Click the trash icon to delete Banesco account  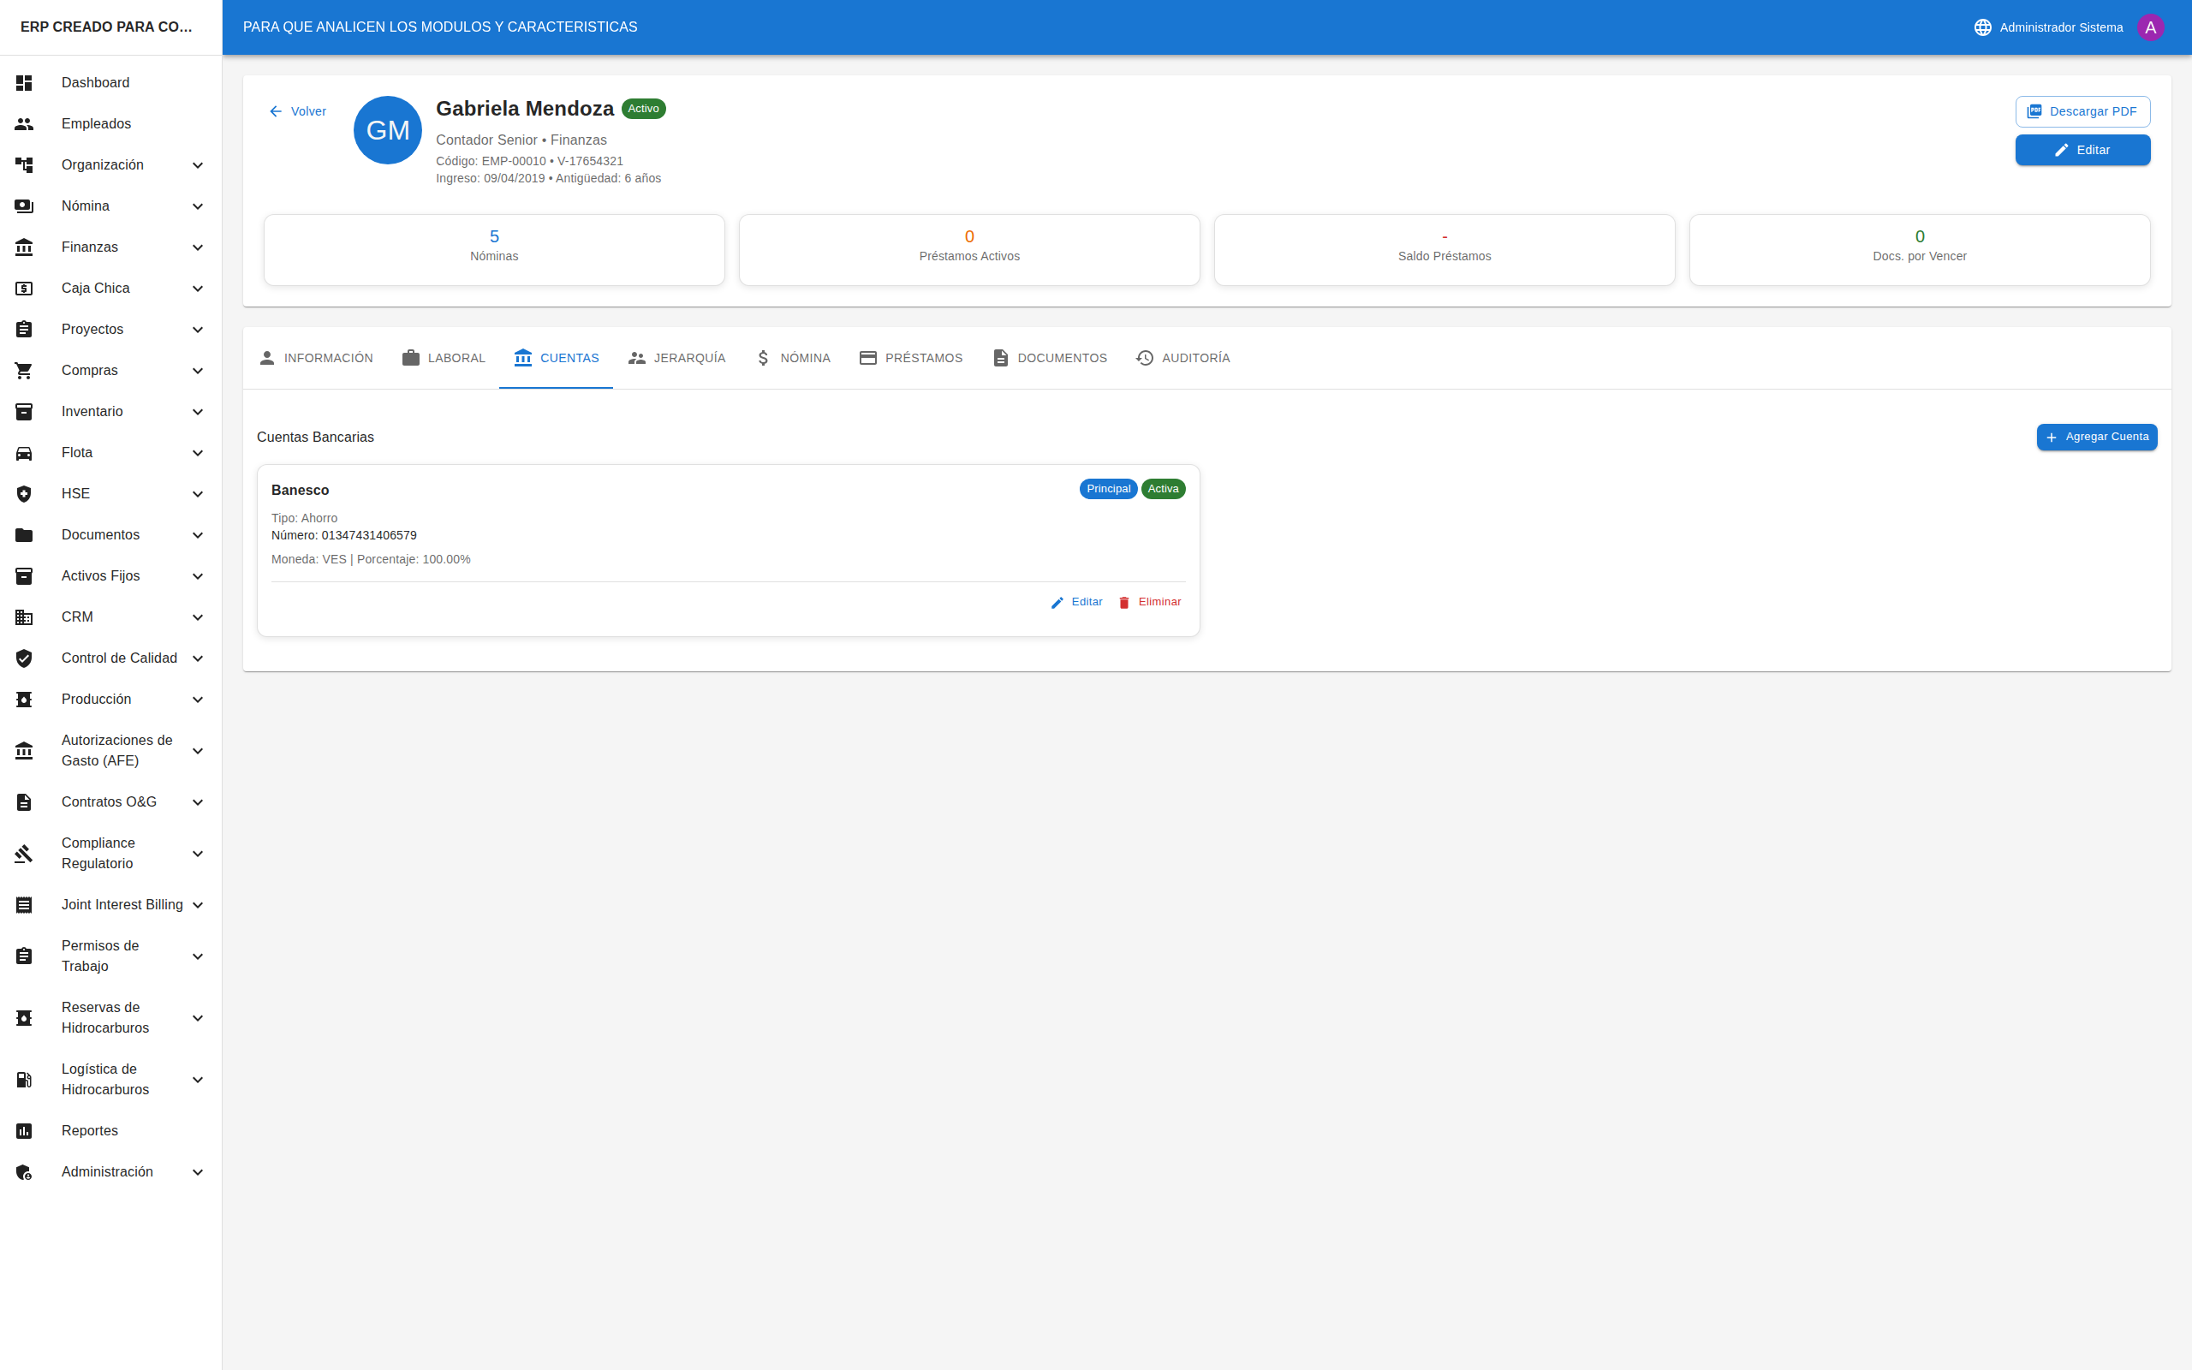tap(1124, 603)
